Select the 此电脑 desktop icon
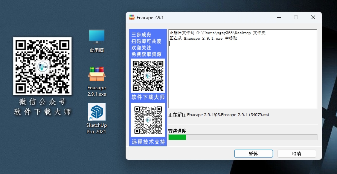Image resolution: width=337 pixels, height=174 pixels. 97,41
